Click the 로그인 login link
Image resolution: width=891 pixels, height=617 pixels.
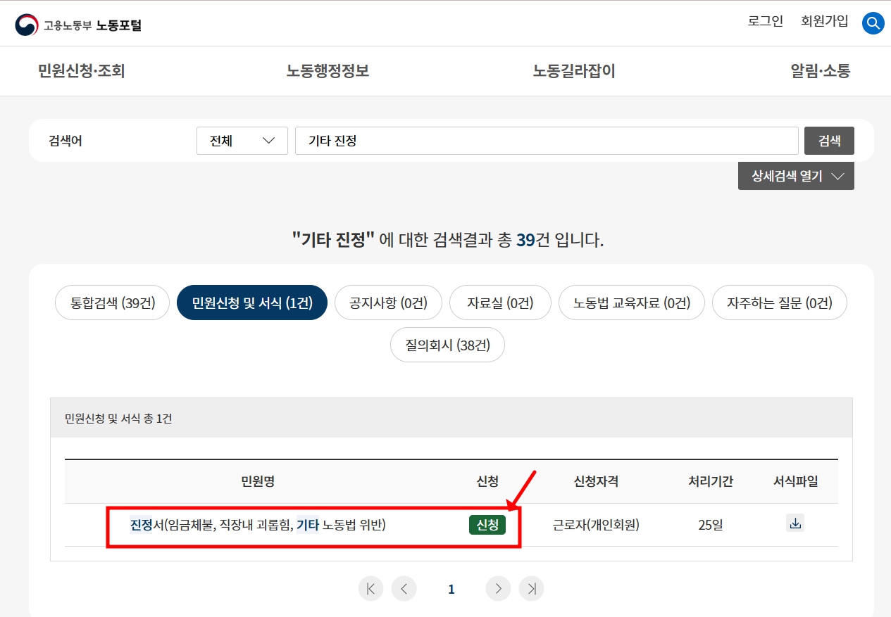coord(764,21)
